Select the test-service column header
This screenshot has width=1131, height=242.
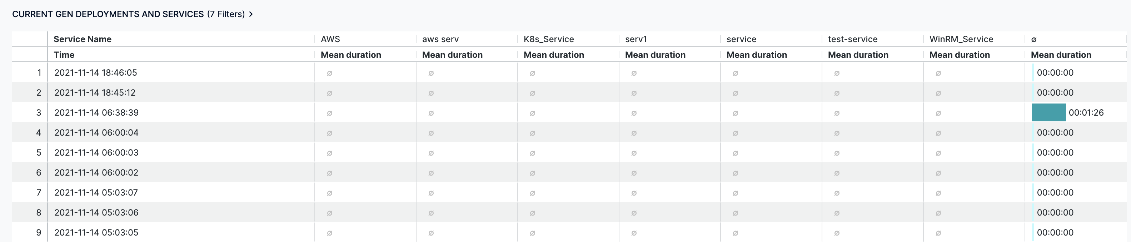point(853,39)
